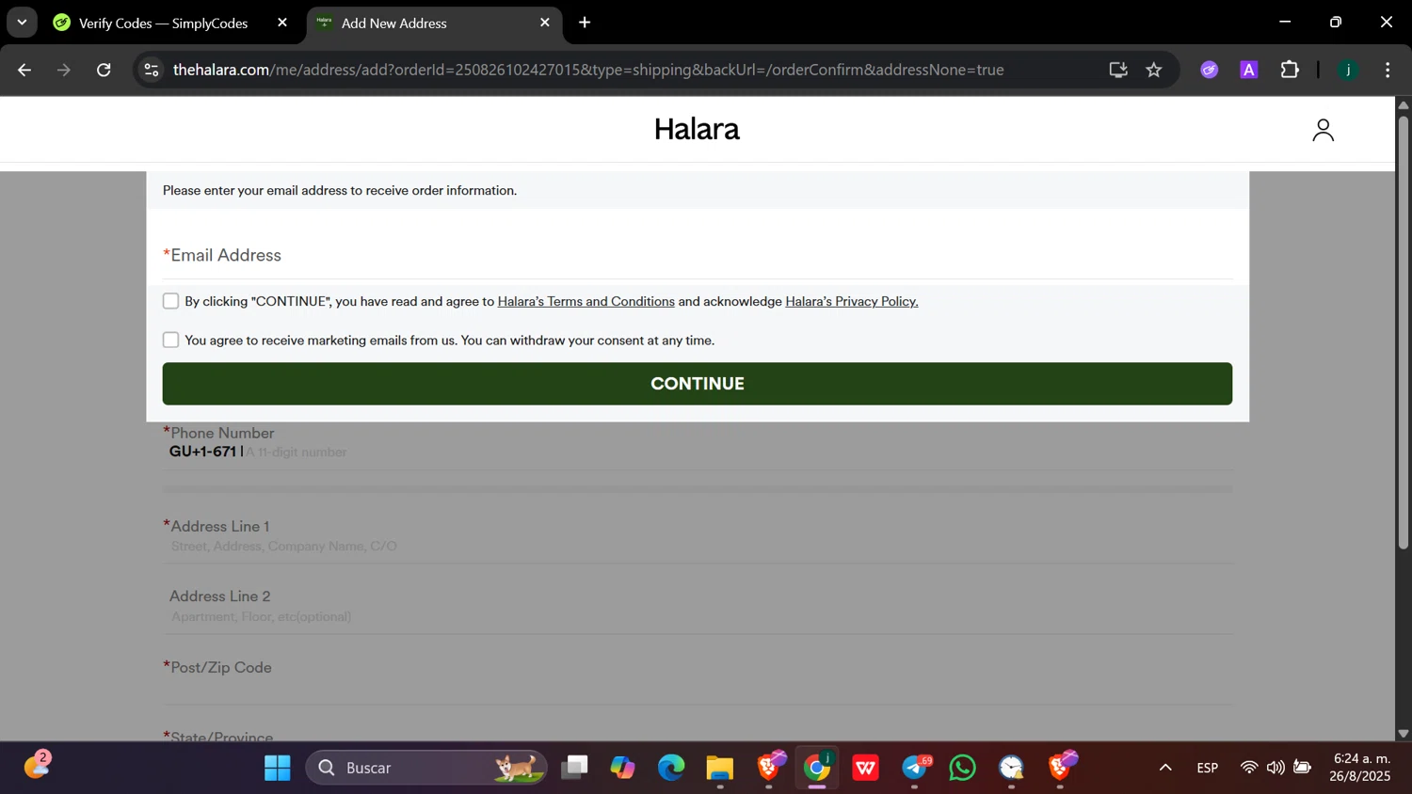The width and height of the screenshot is (1412, 794).
Task: Click the URL address bar
Action: click(x=588, y=70)
